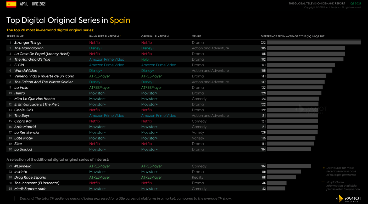Click the Stranger Things series title
The height and width of the screenshot is (204, 368).
pos(28,43)
